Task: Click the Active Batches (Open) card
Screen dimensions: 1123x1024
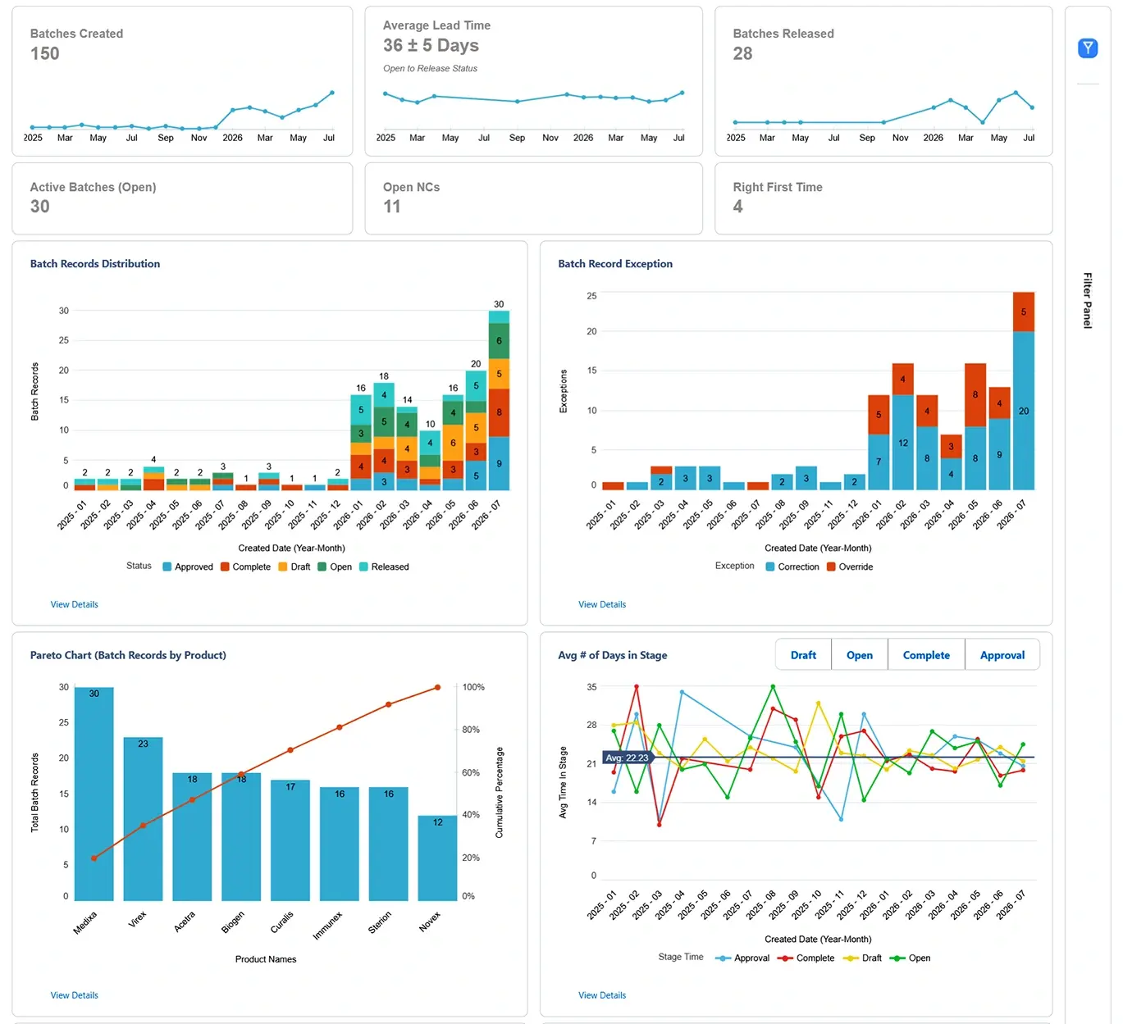Action: (182, 198)
